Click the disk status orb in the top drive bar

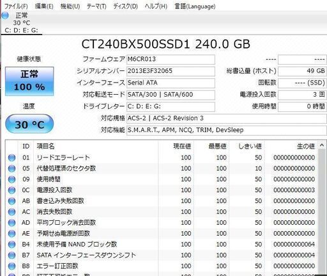[5, 15]
